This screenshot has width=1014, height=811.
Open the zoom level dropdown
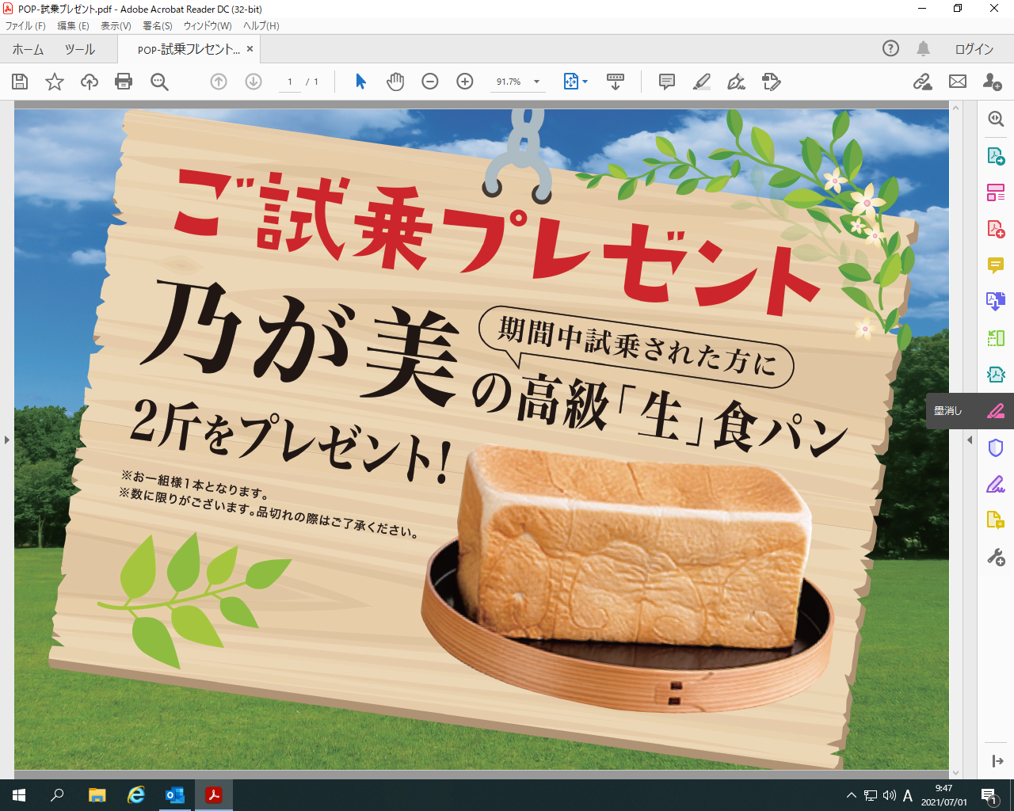(x=536, y=82)
